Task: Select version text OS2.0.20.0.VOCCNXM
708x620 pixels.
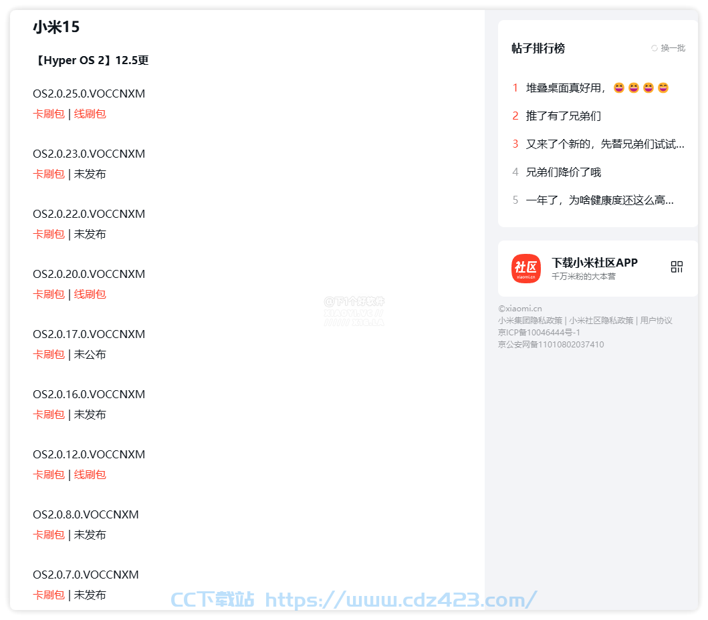Action: pos(89,274)
